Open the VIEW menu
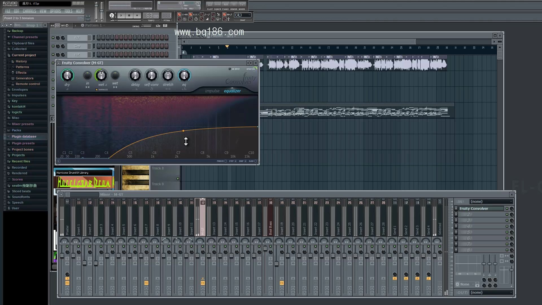Viewport: 542px width, 305px height. [x=43, y=11]
